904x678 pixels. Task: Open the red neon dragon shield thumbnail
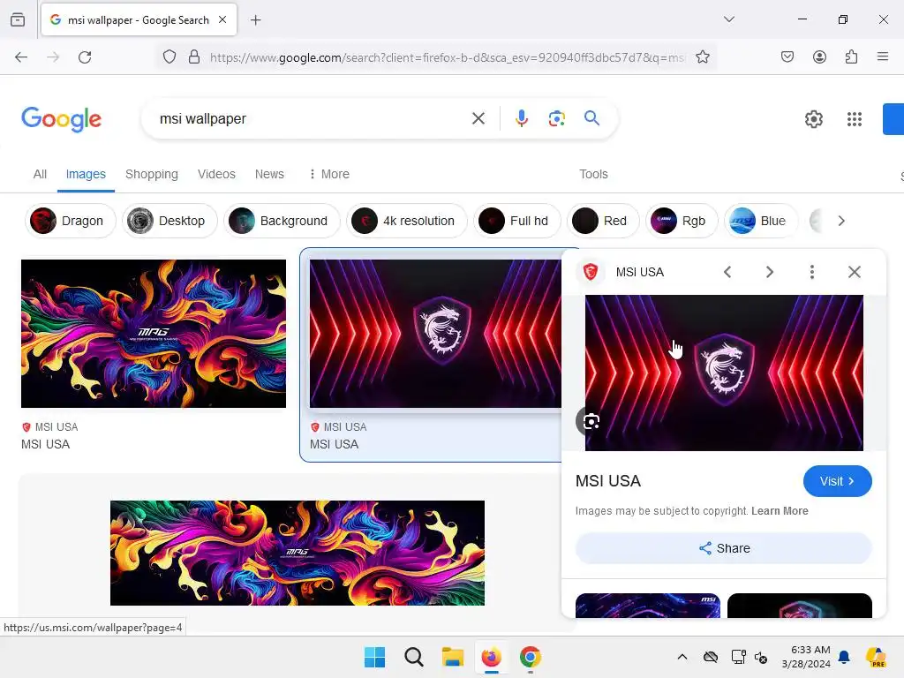435,333
